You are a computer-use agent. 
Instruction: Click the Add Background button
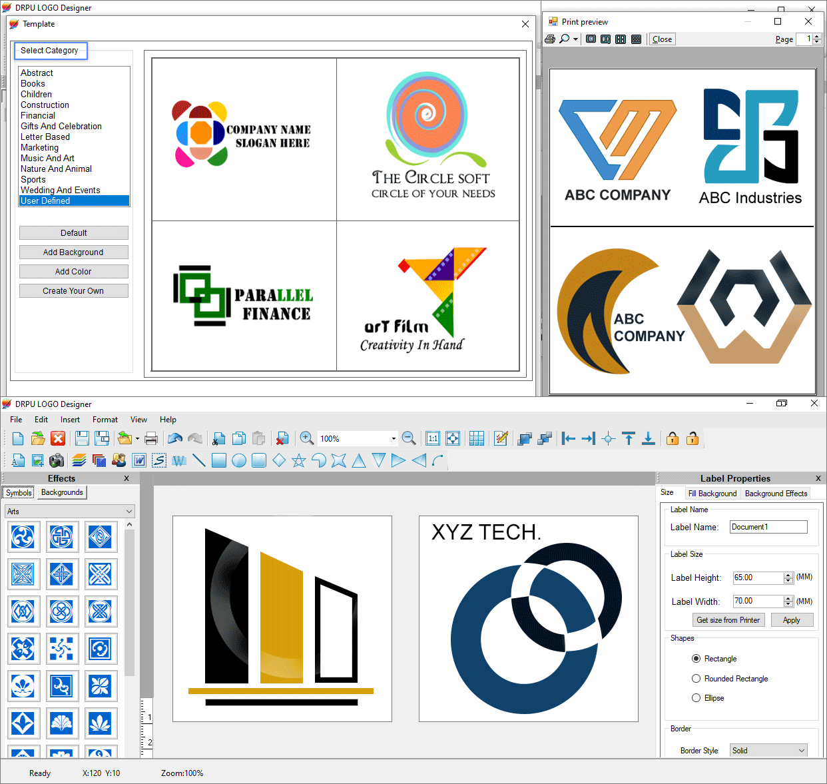pos(74,252)
